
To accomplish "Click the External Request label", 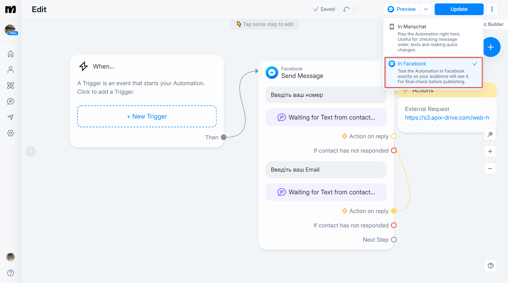I will [x=427, y=109].
